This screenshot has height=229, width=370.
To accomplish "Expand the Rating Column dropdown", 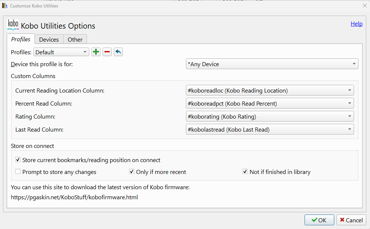I will pos(270,116).
